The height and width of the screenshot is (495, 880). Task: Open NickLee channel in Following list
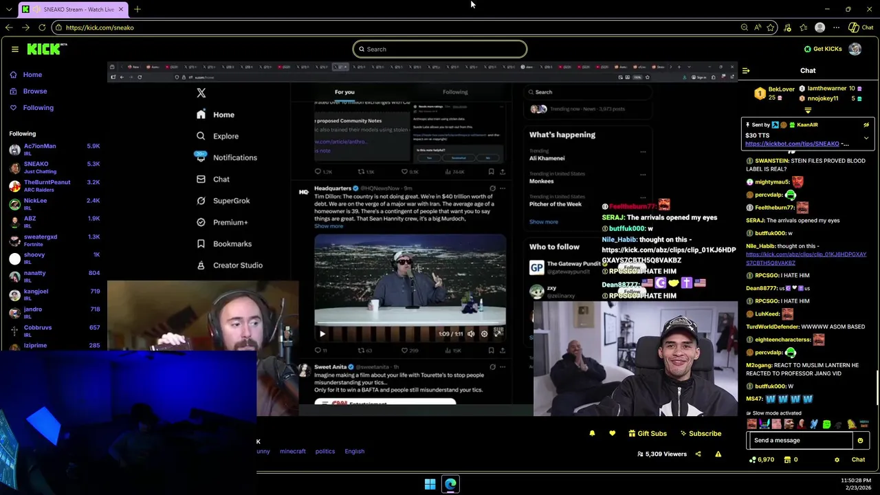tap(54, 203)
